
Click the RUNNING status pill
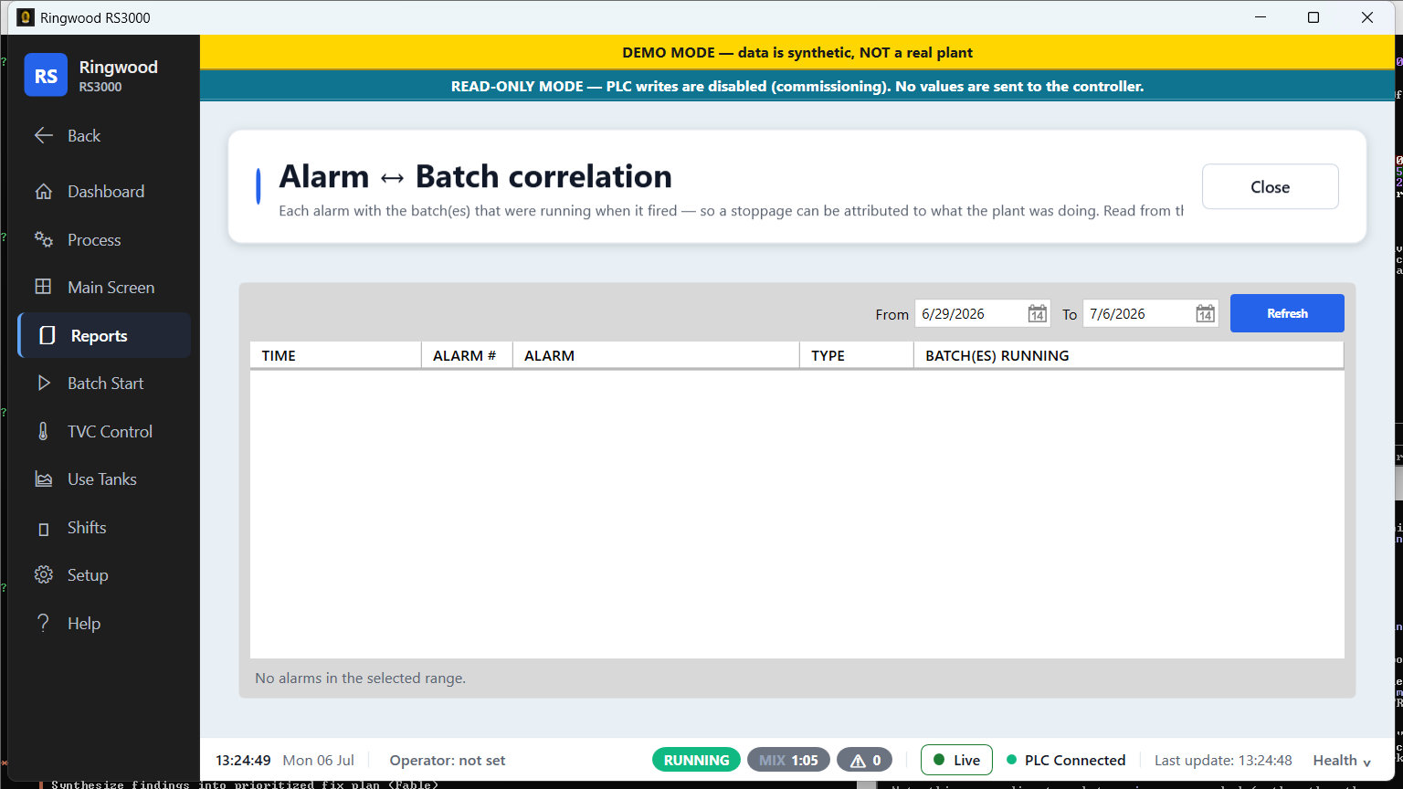coord(696,760)
